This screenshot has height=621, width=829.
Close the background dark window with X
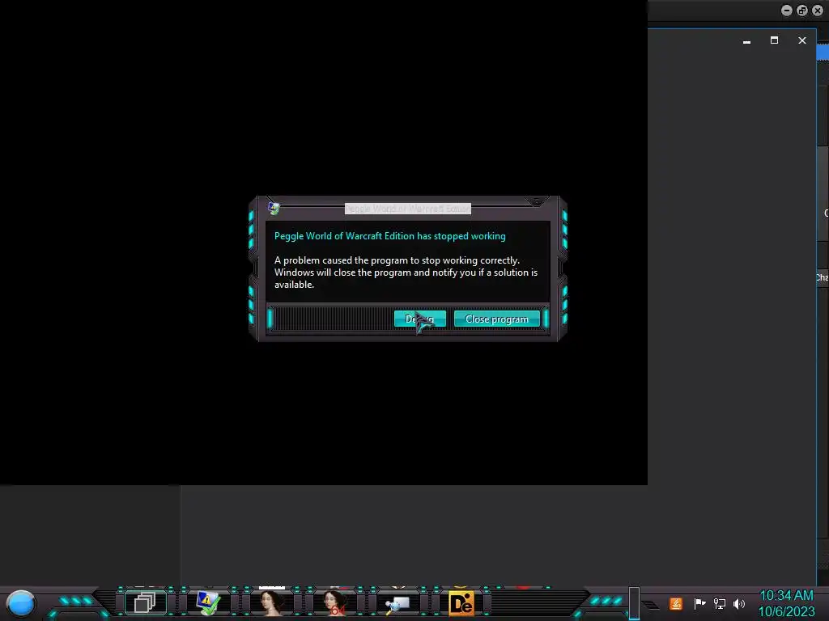(802, 40)
